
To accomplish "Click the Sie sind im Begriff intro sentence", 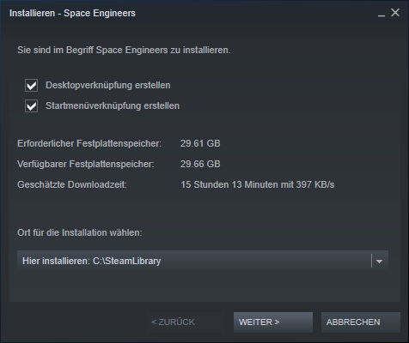I will coord(124,50).
